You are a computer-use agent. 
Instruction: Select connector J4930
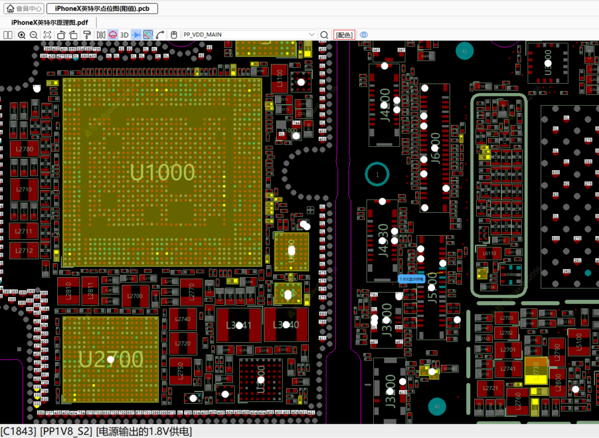383,240
